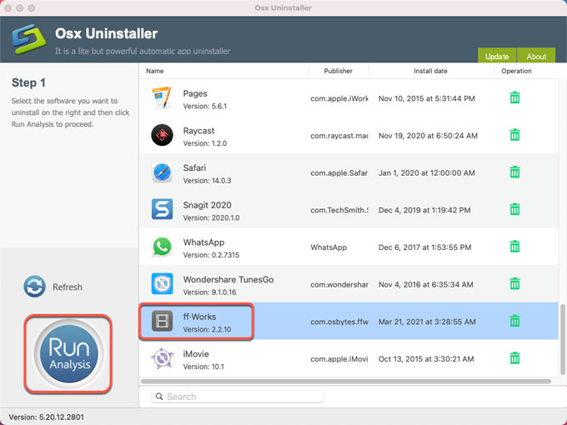Click date Dec 6, 2017 at 1:53:55 PM
This screenshot has height=425, width=567.
tap(424, 247)
